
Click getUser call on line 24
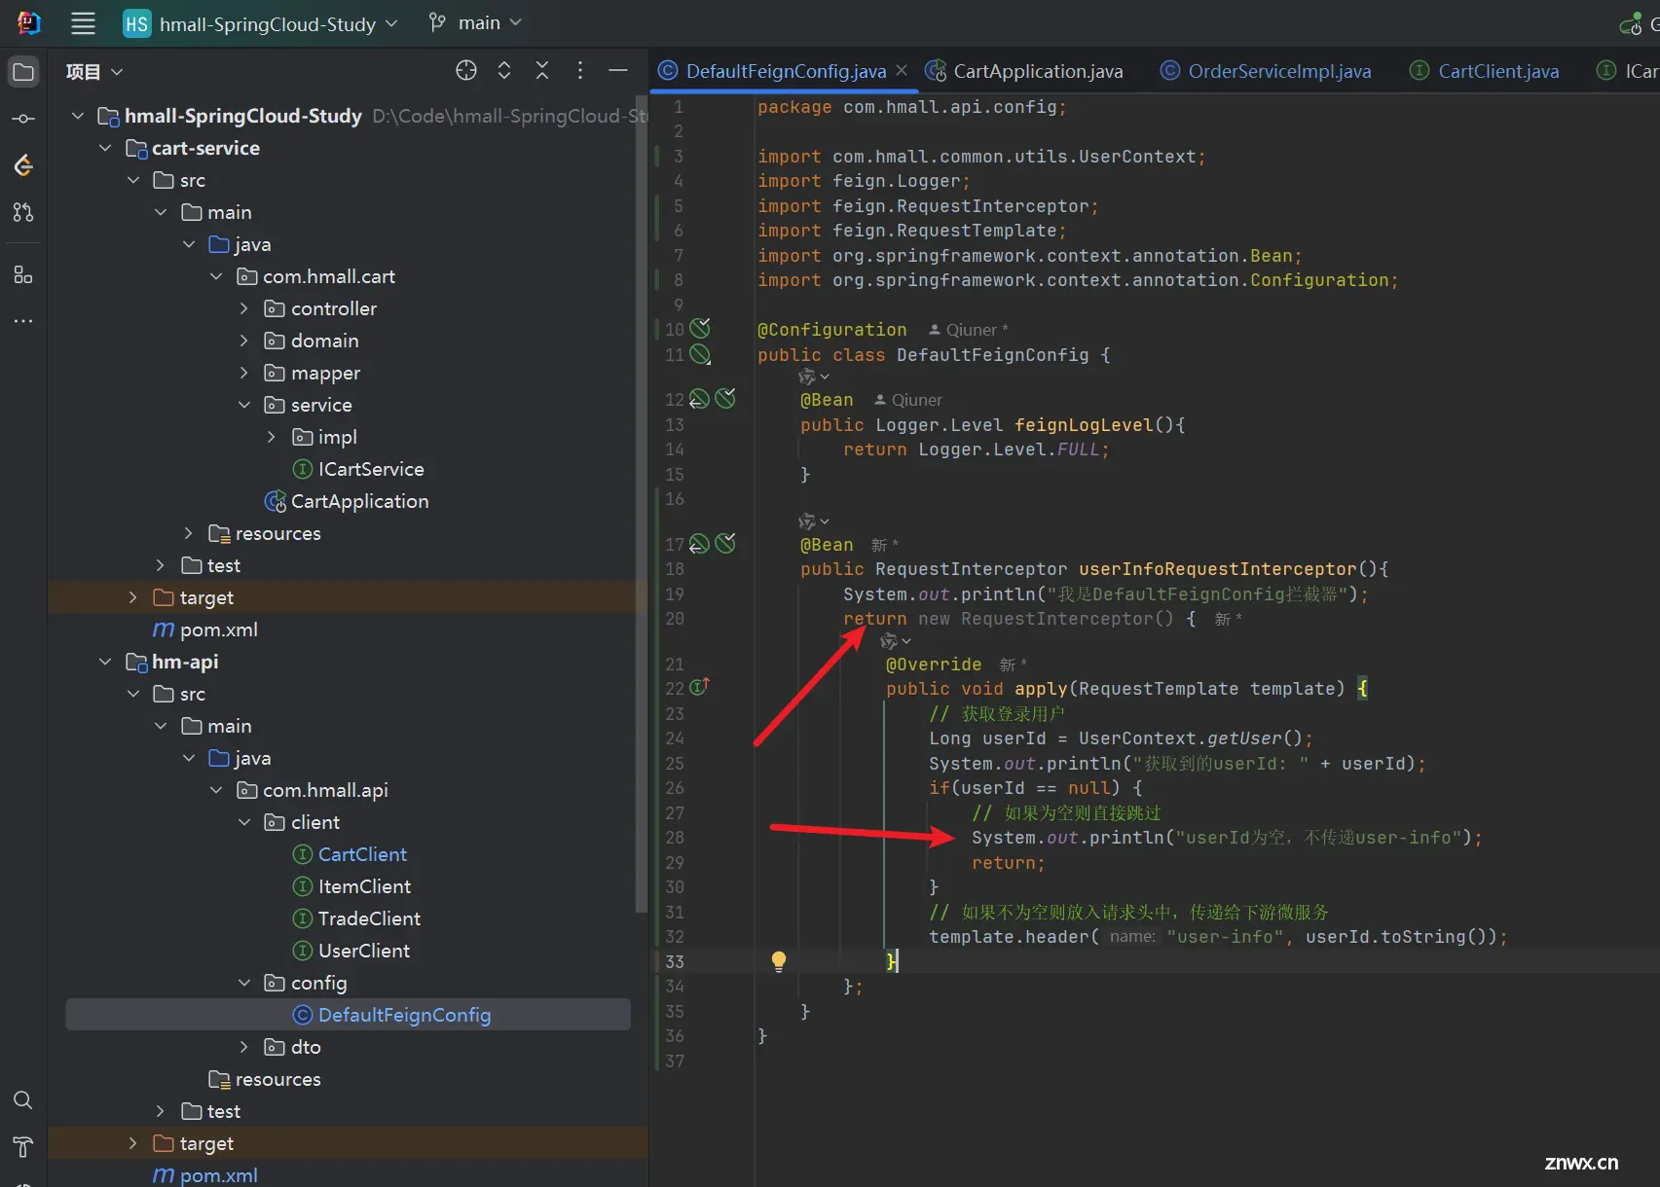1245,738
